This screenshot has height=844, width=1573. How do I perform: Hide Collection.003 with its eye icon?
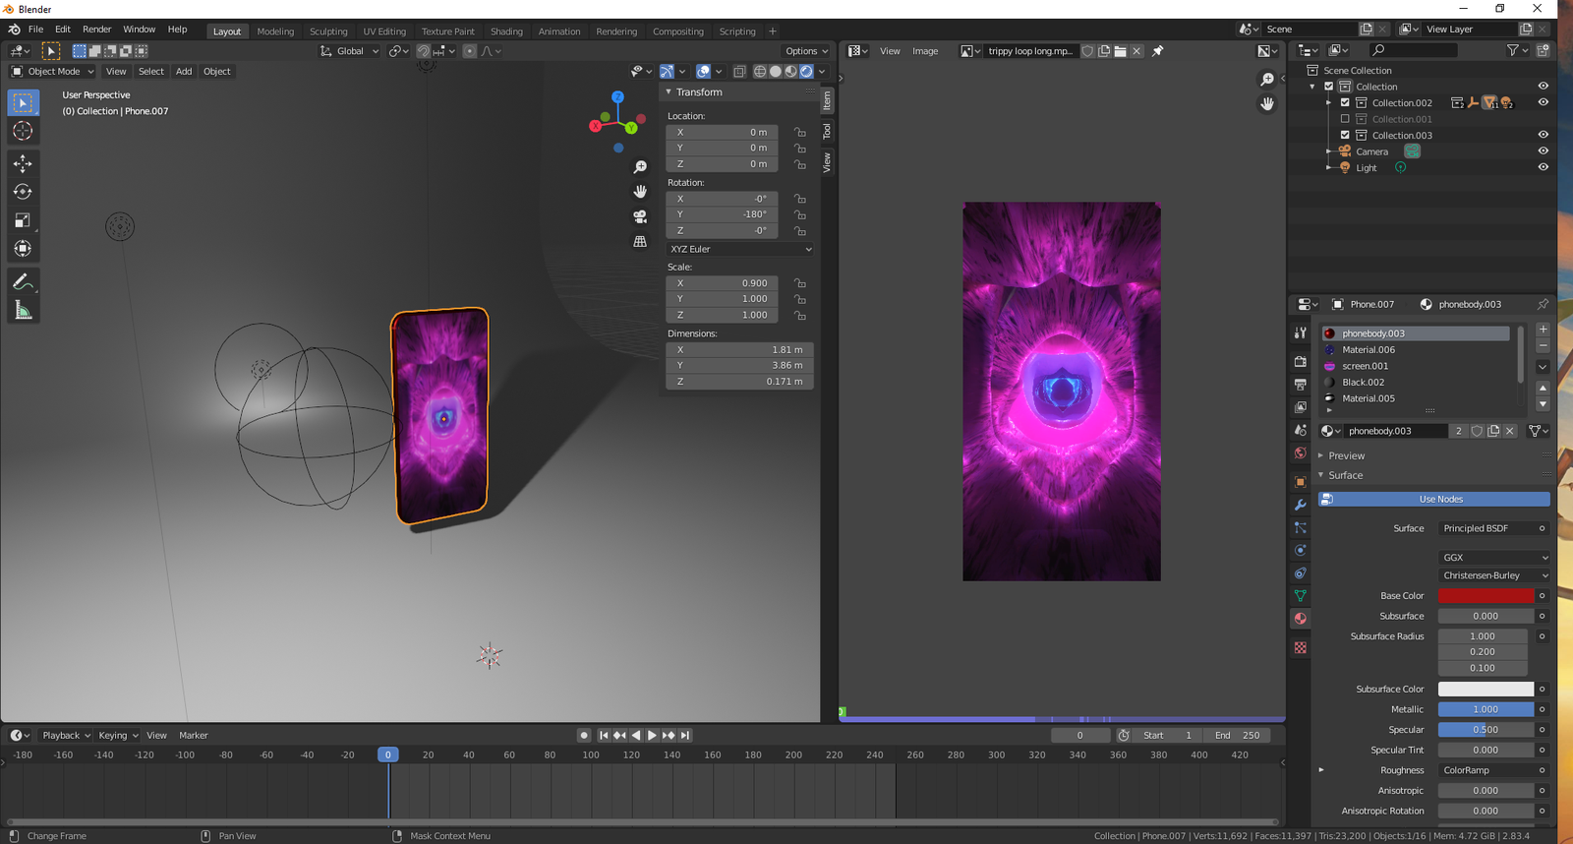(1543, 135)
